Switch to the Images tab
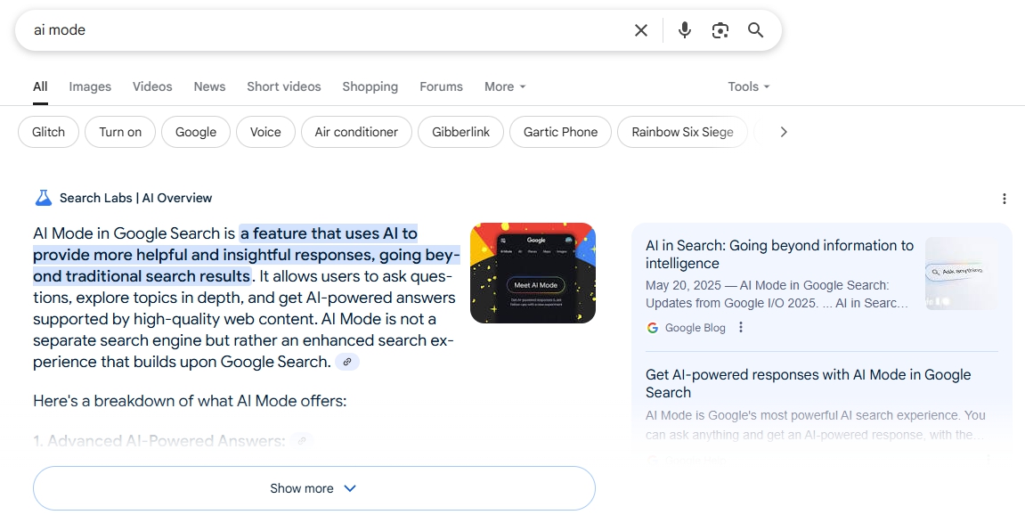Image resolution: width=1025 pixels, height=523 pixels. (90, 86)
